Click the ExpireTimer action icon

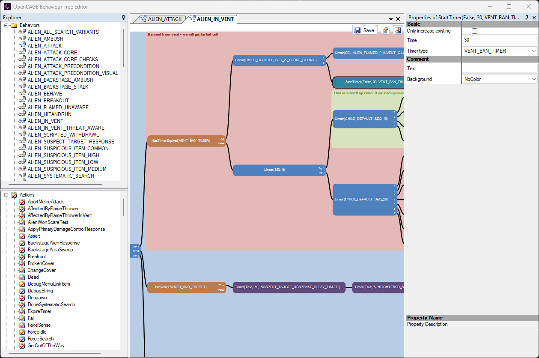23,311
